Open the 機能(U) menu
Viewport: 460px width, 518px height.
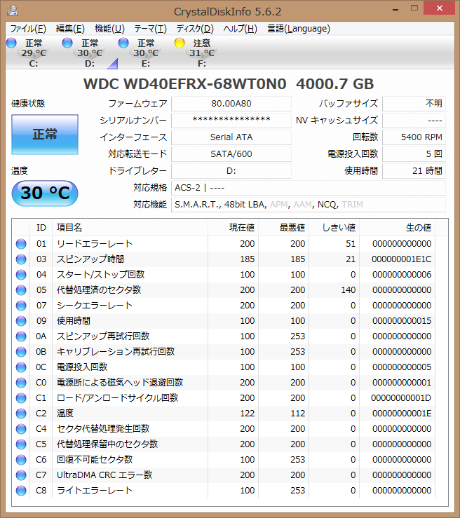coord(109,29)
